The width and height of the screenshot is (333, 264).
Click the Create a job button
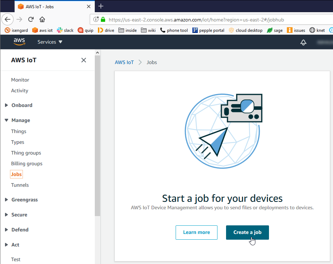[248, 233]
